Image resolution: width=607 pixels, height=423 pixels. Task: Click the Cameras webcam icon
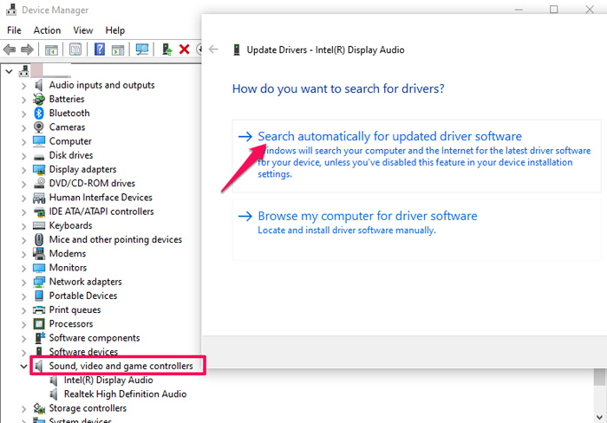(39, 127)
